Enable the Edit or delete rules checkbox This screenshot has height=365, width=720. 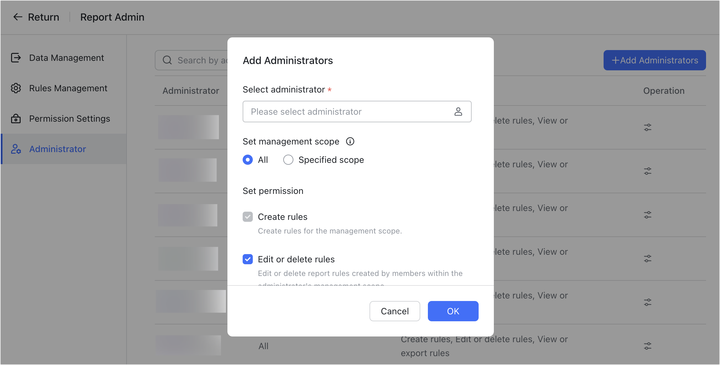(x=247, y=259)
